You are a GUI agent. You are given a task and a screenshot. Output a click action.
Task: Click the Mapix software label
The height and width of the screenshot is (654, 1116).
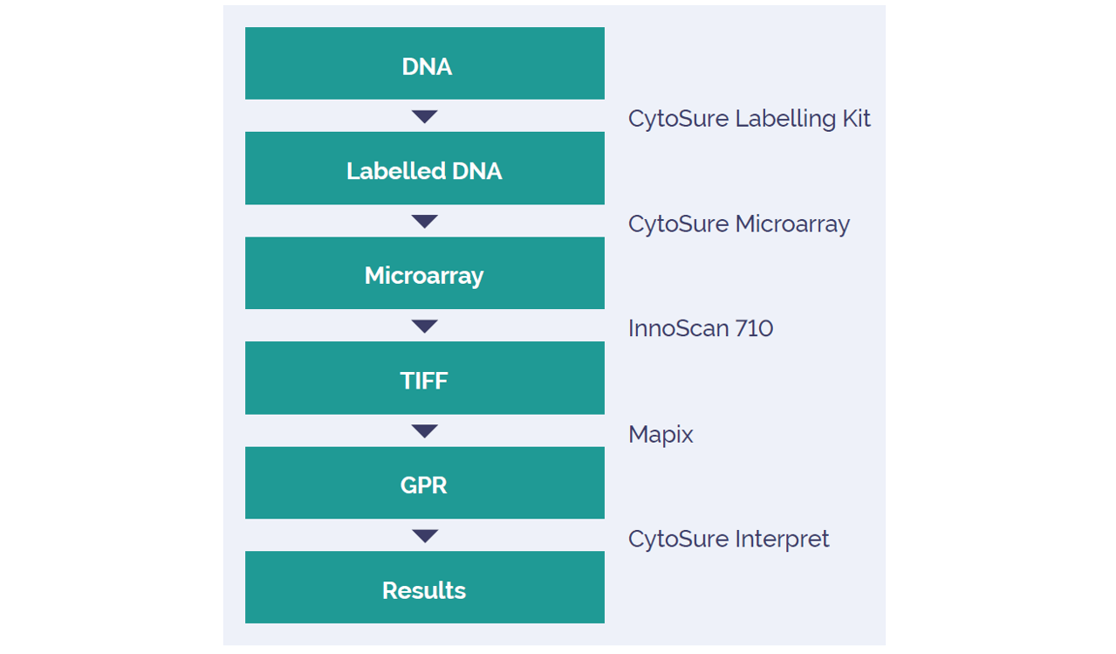click(661, 435)
